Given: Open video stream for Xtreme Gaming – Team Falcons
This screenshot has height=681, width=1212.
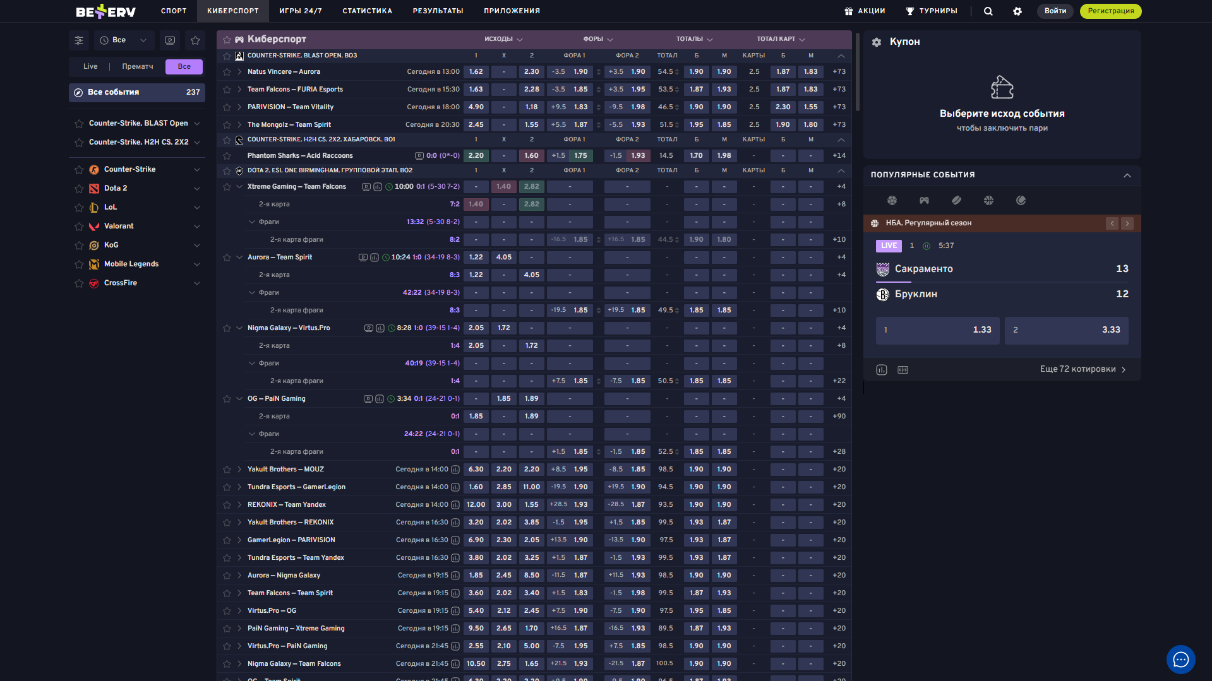Looking at the screenshot, I should [366, 187].
